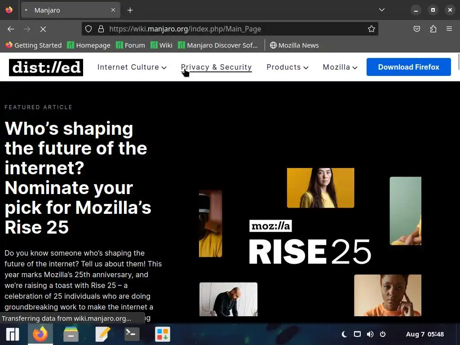Viewport: 460px width, 345px height.
Task: Open Wiki bookmark
Action: [161, 45]
